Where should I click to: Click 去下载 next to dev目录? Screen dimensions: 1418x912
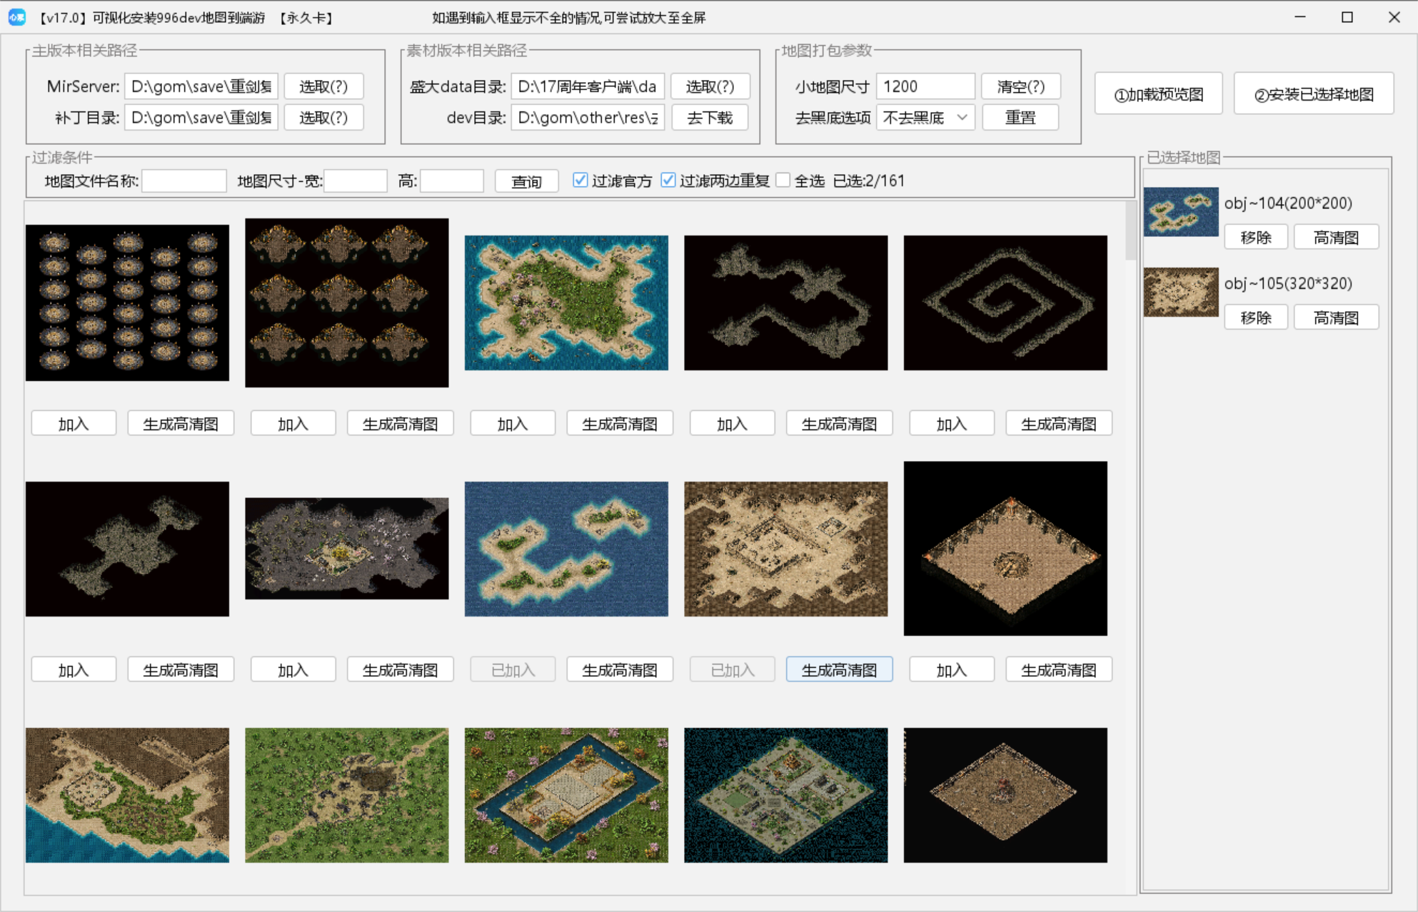[x=709, y=118]
